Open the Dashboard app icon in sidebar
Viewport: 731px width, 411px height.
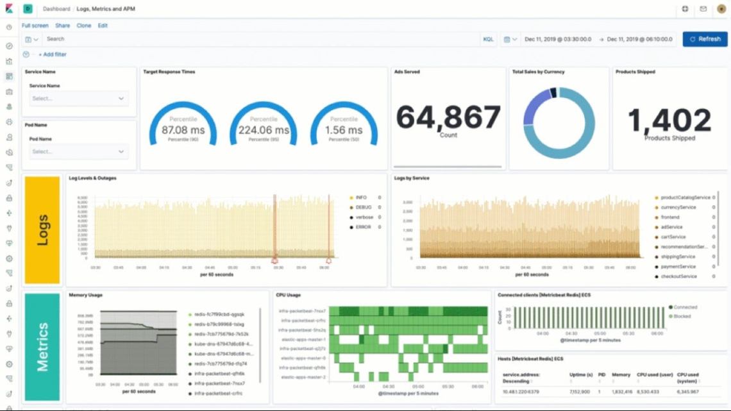tap(9, 76)
